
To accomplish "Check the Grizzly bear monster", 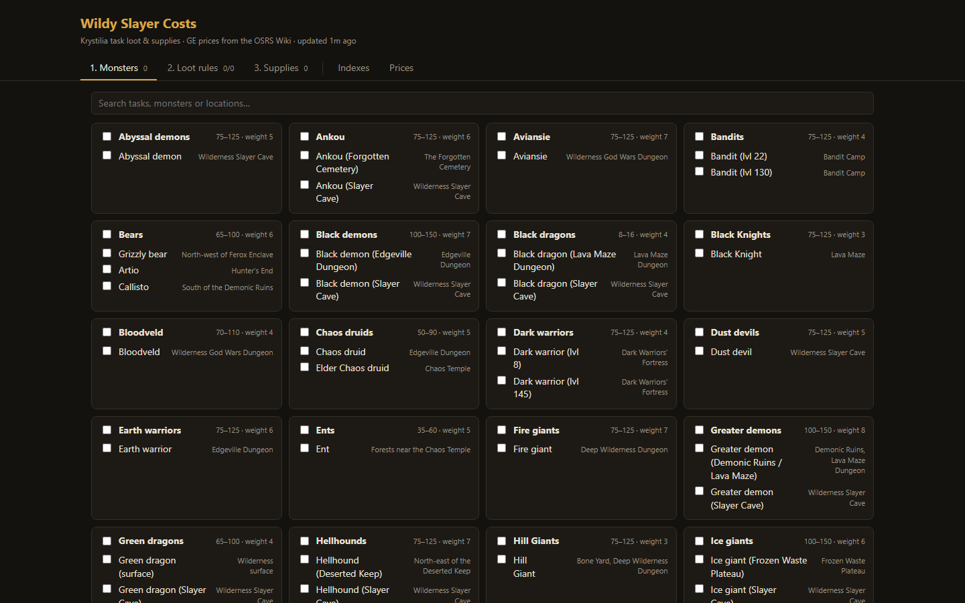I will coord(107,253).
